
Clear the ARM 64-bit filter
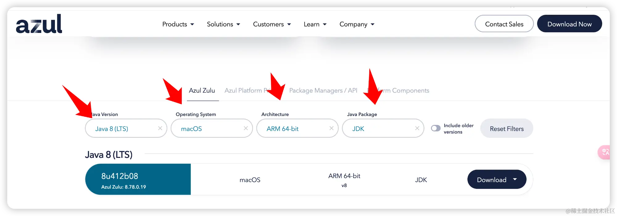331,128
